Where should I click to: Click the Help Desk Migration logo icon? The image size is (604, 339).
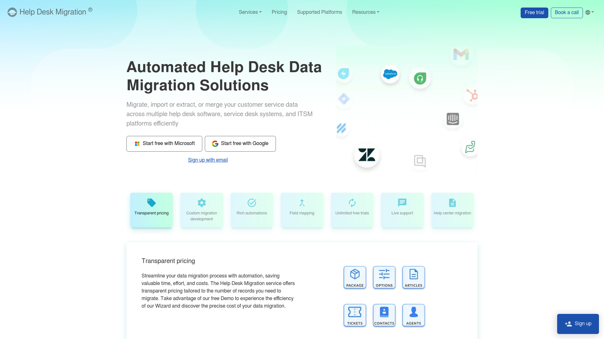12,12
